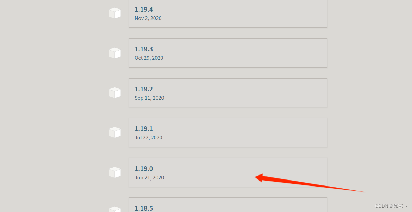Click the package cube icon beside 1.19.3
412x212 pixels.
point(115,53)
